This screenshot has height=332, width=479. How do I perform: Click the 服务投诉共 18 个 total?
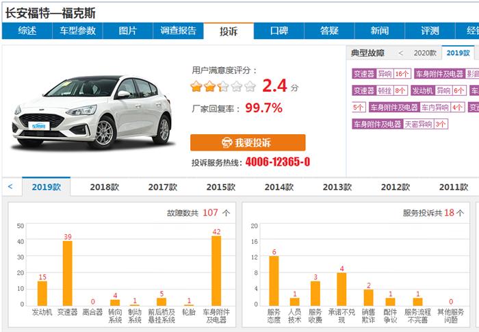pyautogui.click(x=433, y=213)
